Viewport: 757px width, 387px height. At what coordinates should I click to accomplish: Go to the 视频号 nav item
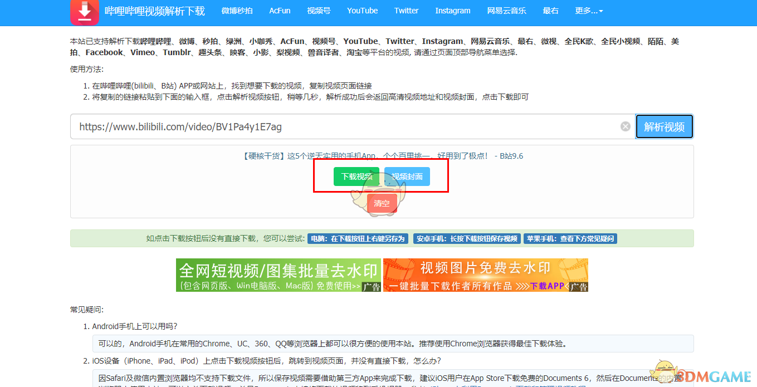point(319,11)
